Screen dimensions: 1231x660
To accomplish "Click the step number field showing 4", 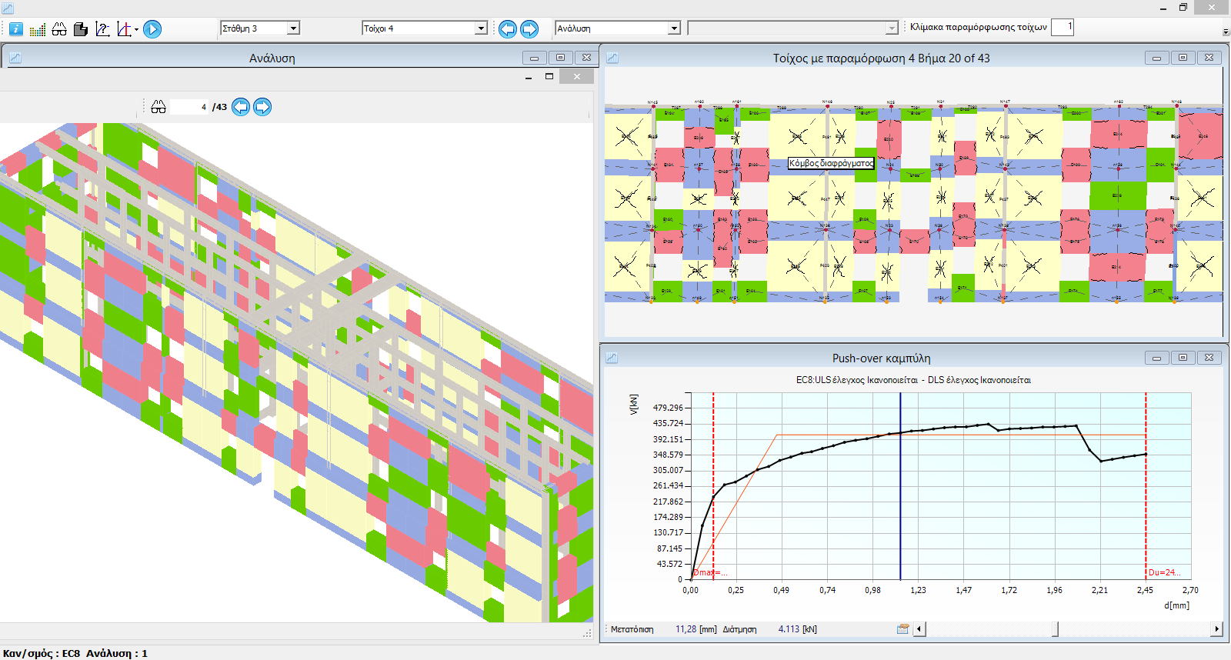I will 190,107.
